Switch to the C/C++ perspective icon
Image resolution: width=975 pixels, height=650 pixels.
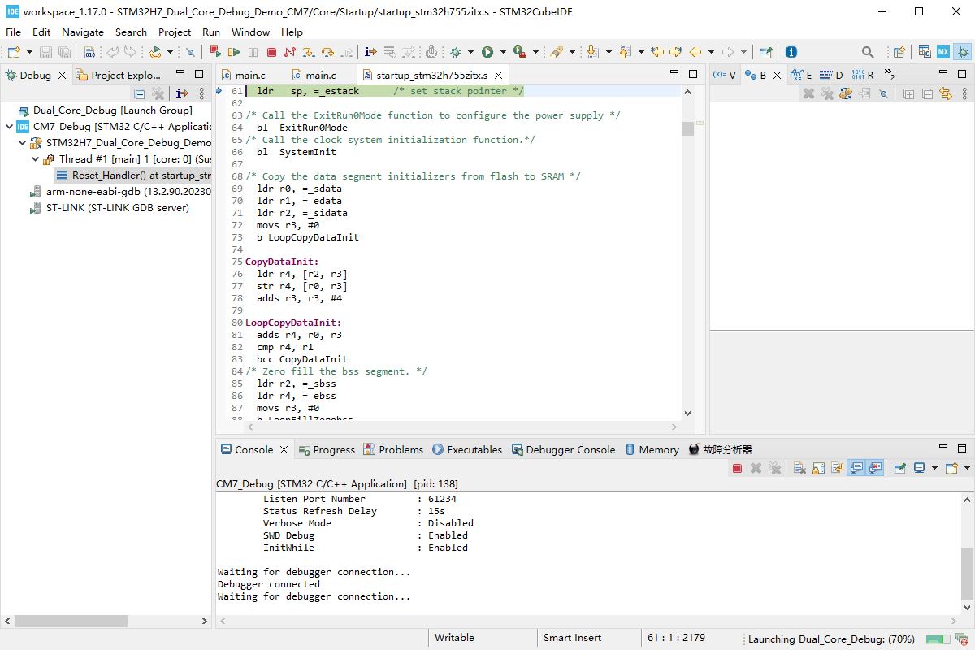925,52
